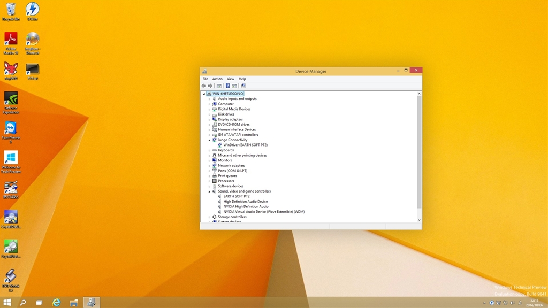The image size is (548, 308).
Task: Click Scan for hardware changes toolbar icon
Action: (x=243, y=86)
